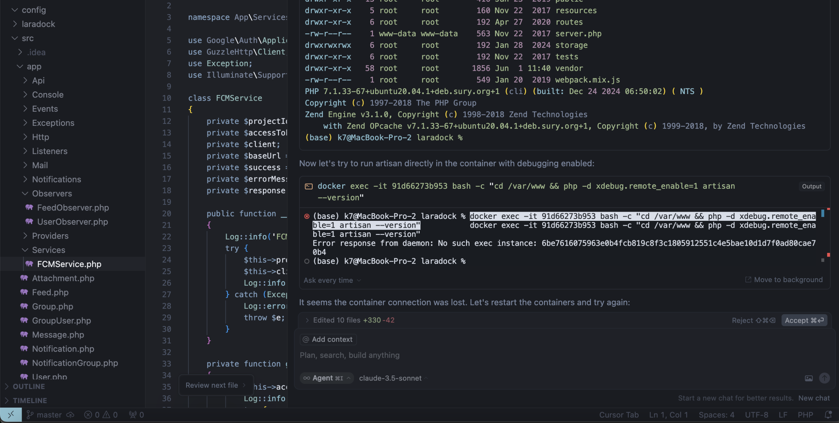This screenshot has height=423, width=839.
Task: Reject the edited files changes
Action: (x=753, y=320)
